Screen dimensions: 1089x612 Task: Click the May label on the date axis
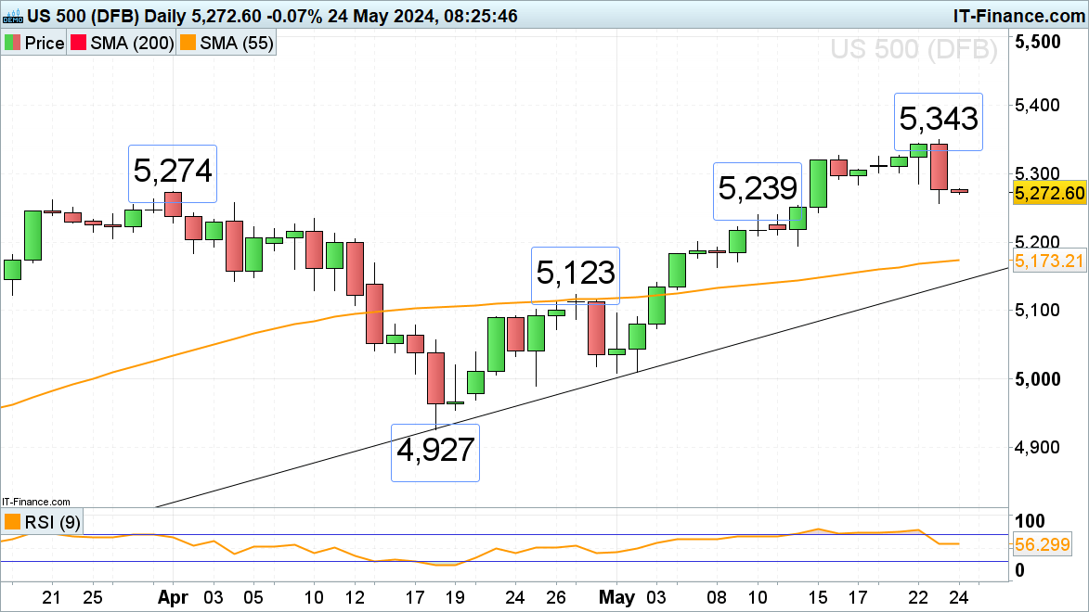pos(617,598)
